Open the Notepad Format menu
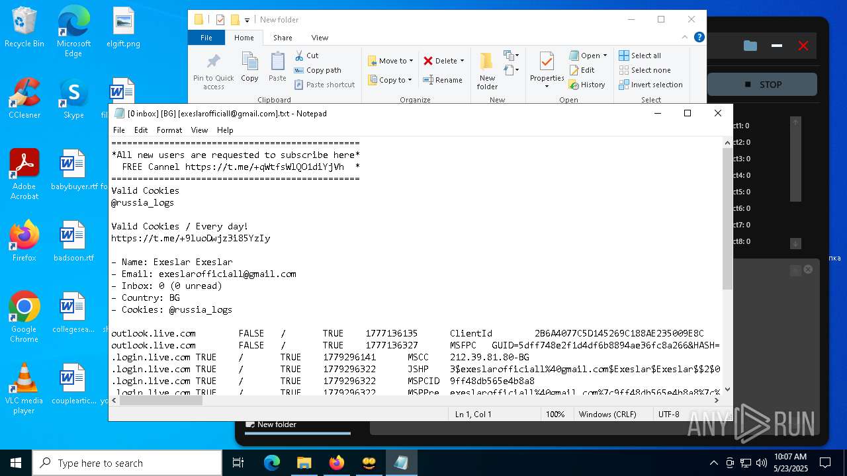 point(169,130)
